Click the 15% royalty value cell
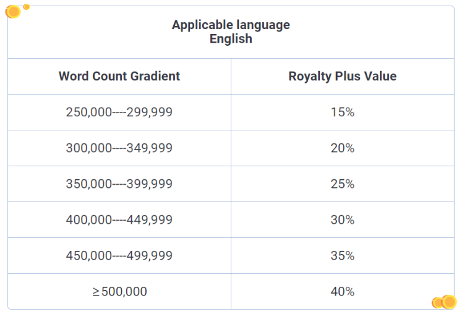The width and height of the screenshot is (459, 314). click(342, 112)
